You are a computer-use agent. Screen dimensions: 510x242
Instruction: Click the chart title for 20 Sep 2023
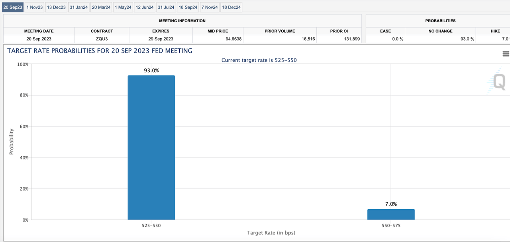[x=100, y=51]
